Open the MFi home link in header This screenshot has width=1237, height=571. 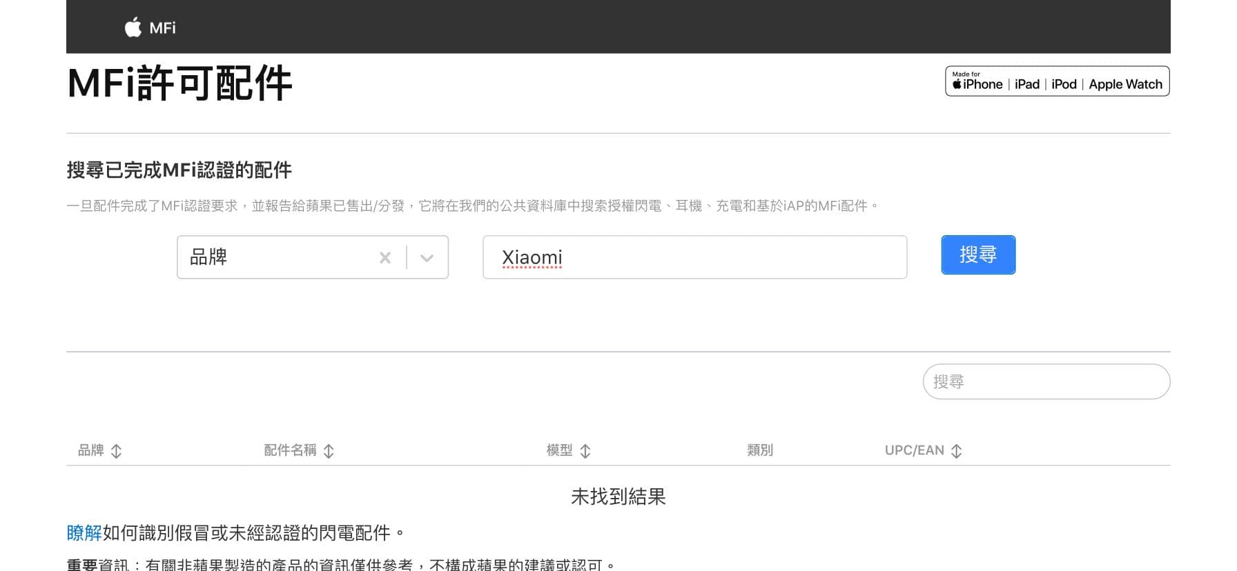[x=163, y=28]
